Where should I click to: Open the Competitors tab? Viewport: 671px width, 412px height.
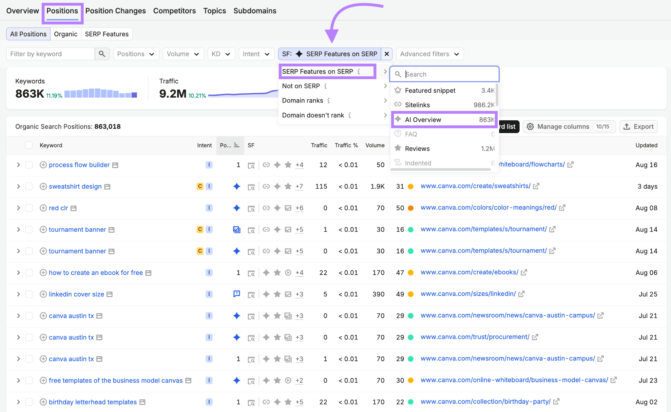tap(174, 11)
